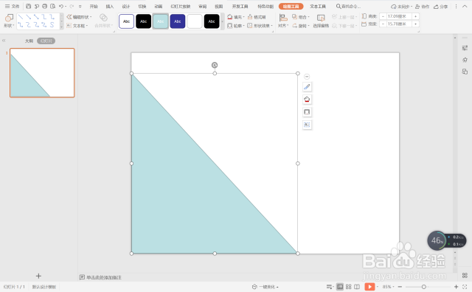Click the height input field 17.09
Viewport: 472px width, 292px height.
[399, 16]
